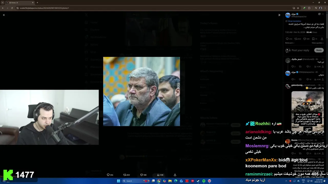Open Steam from the taskbar
The image size is (328, 184).
tap(198, 181)
